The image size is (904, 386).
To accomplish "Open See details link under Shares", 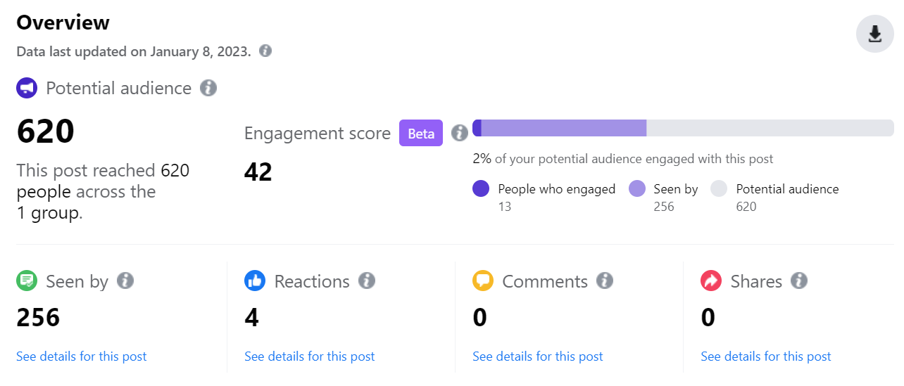I will (766, 356).
